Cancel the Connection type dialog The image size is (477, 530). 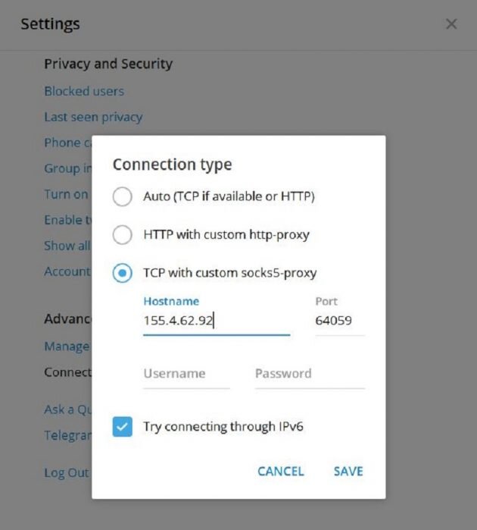[x=281, y=471]
